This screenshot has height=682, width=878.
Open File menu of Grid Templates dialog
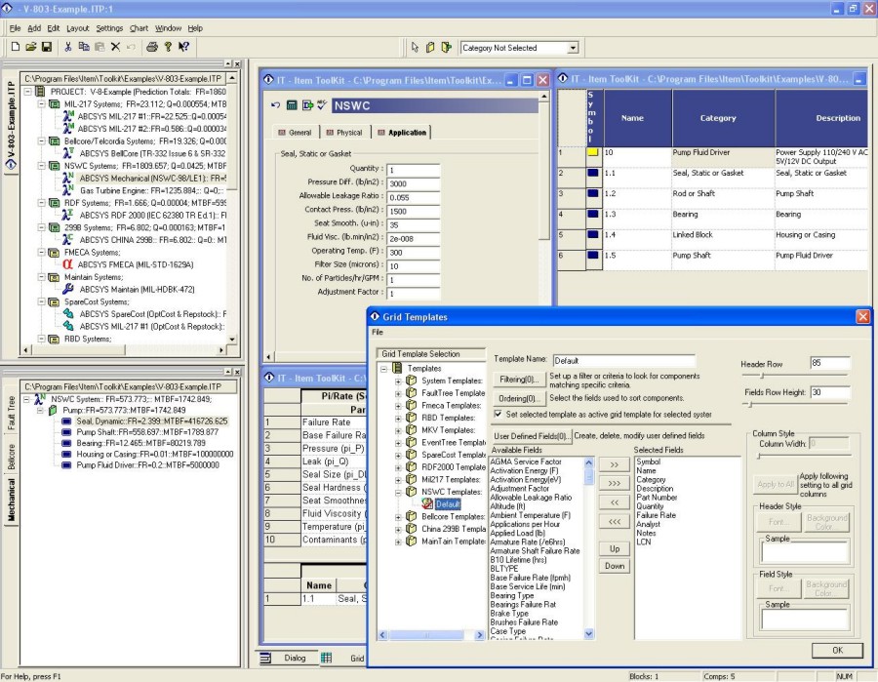coord(378,332)
